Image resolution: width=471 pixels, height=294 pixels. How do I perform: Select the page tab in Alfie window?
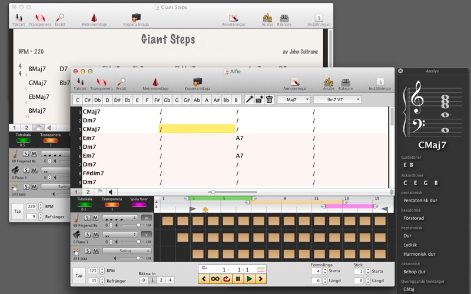(99, 192)
